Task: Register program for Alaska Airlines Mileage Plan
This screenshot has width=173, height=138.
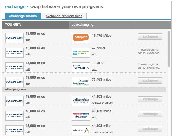Action: (102, 103)
